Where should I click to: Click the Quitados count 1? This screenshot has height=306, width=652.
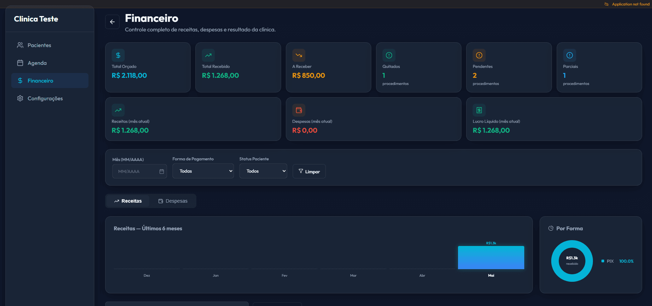(384, 75)
